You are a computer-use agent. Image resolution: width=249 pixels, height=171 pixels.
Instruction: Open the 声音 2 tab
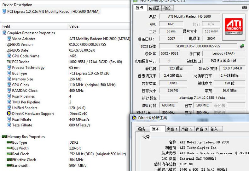pos(187,129)
